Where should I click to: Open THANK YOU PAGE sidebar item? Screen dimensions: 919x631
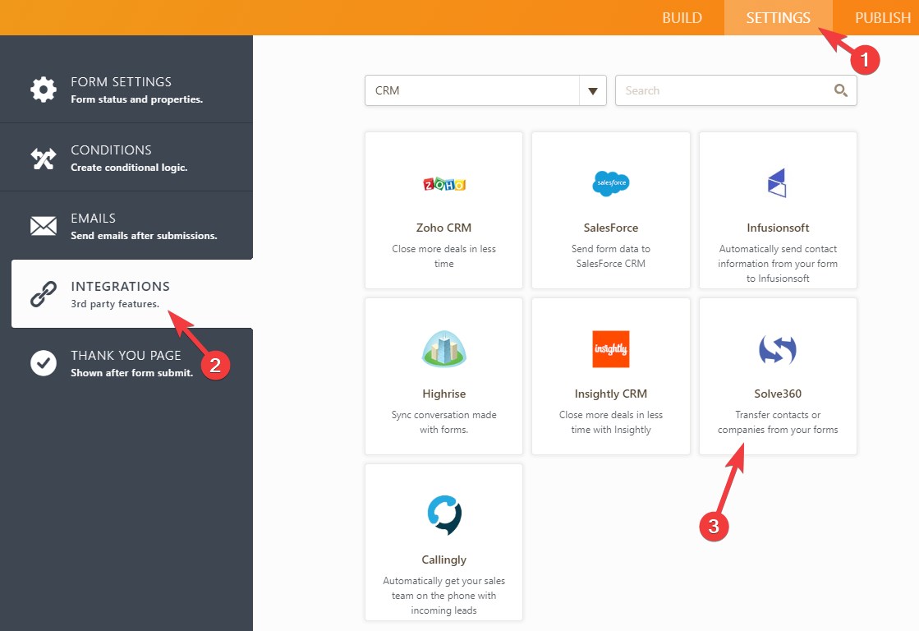pyautogui.click(x=126, y=362)
